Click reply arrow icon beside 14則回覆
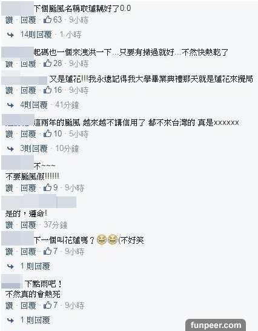258x331 pixels. tap(10, 35)
